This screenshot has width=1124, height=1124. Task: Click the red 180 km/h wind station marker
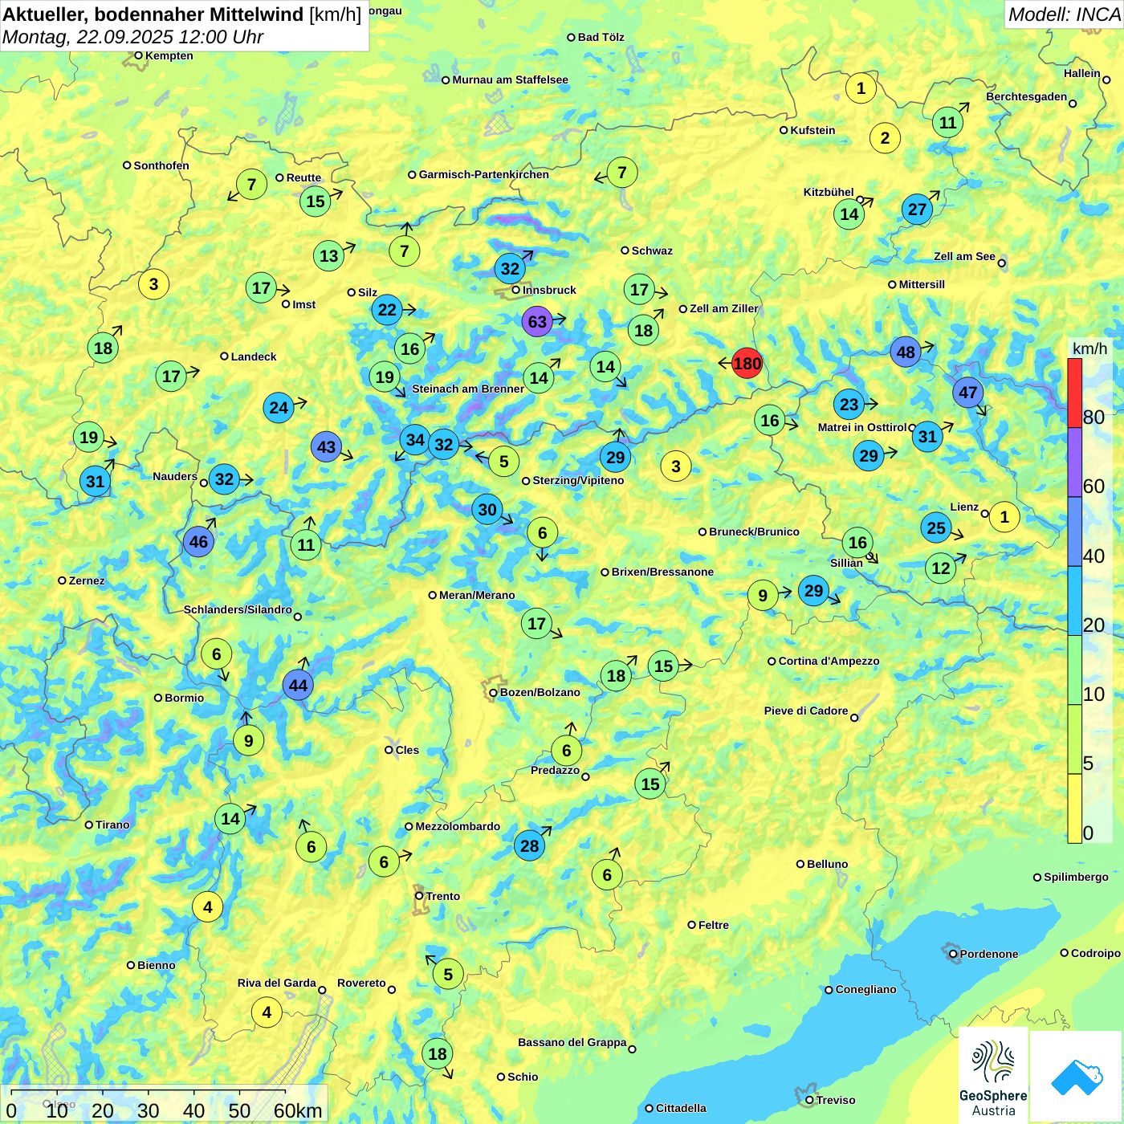point(747,363)
